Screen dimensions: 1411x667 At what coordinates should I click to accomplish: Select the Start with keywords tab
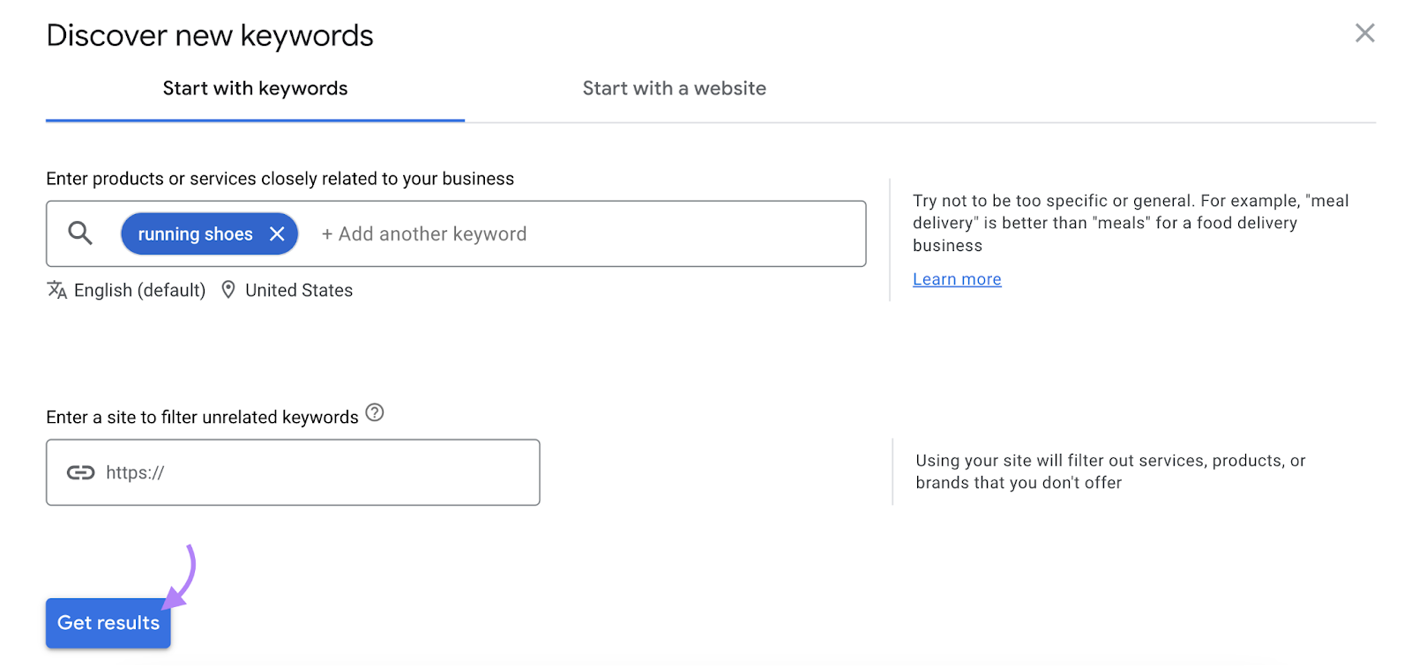coord(255,89)
